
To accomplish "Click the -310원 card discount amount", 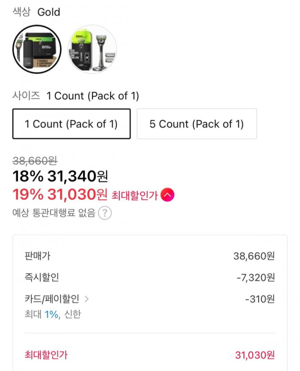I will click(260, 299).
